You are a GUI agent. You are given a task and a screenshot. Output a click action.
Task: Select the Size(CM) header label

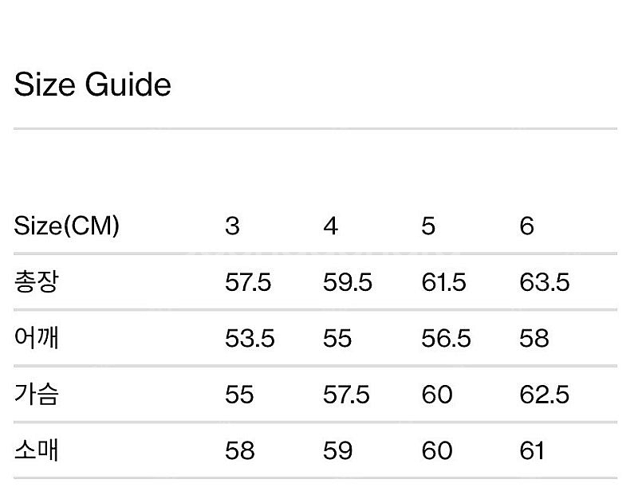click(x=67, y=226)
